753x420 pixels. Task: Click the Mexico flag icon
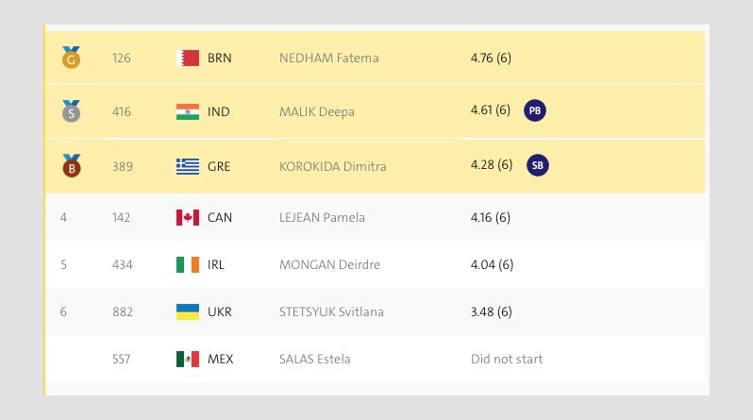pos(188,359)
